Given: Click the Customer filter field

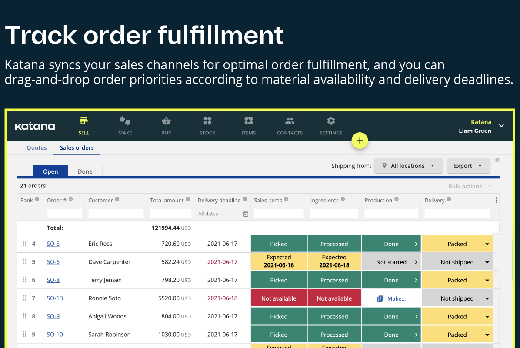Looking at the screenshot, I should 116,214.
